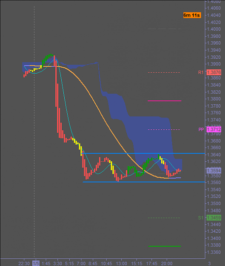Click the 1.3900 price axis label
Image resolution: width=225 pixels, height=266 pixels.
(x=214, y=64)
